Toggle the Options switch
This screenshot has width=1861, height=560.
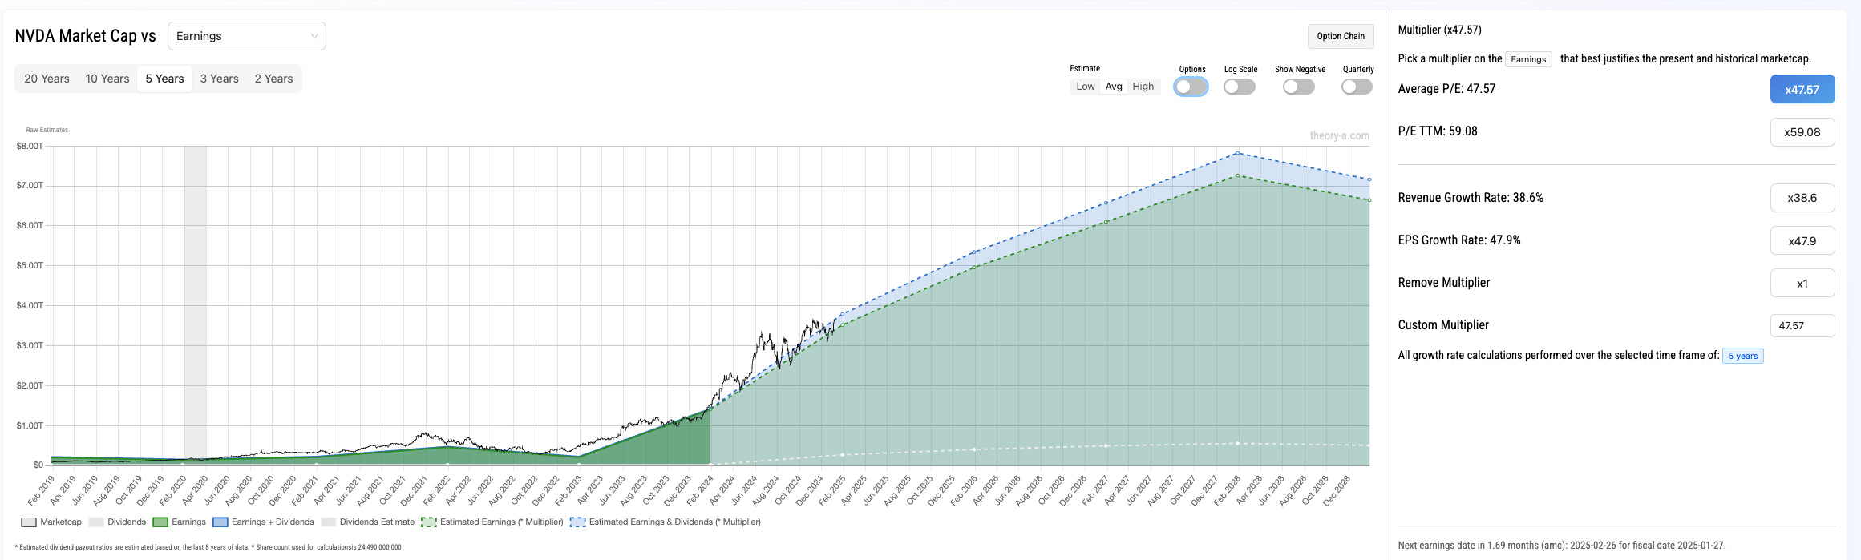point(1191,87)
